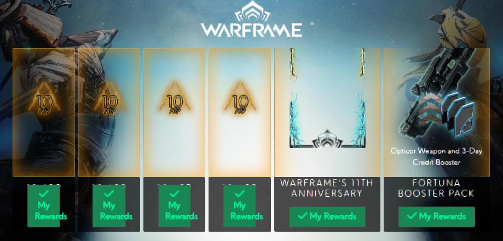Select the first 10 ARP reward icon
The width and height of the screenshot is (503, 241).
coord(44,98)
